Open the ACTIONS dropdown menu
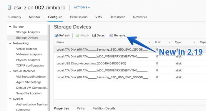206x111 pixels. (x=82, y=7)
